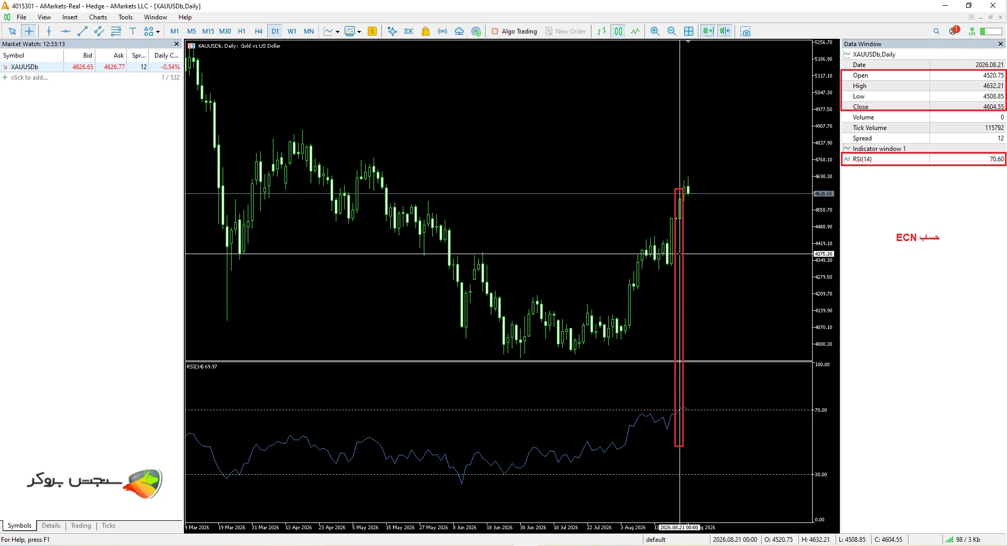Expand the objects shapes dropdown arrow

[158, 32]
